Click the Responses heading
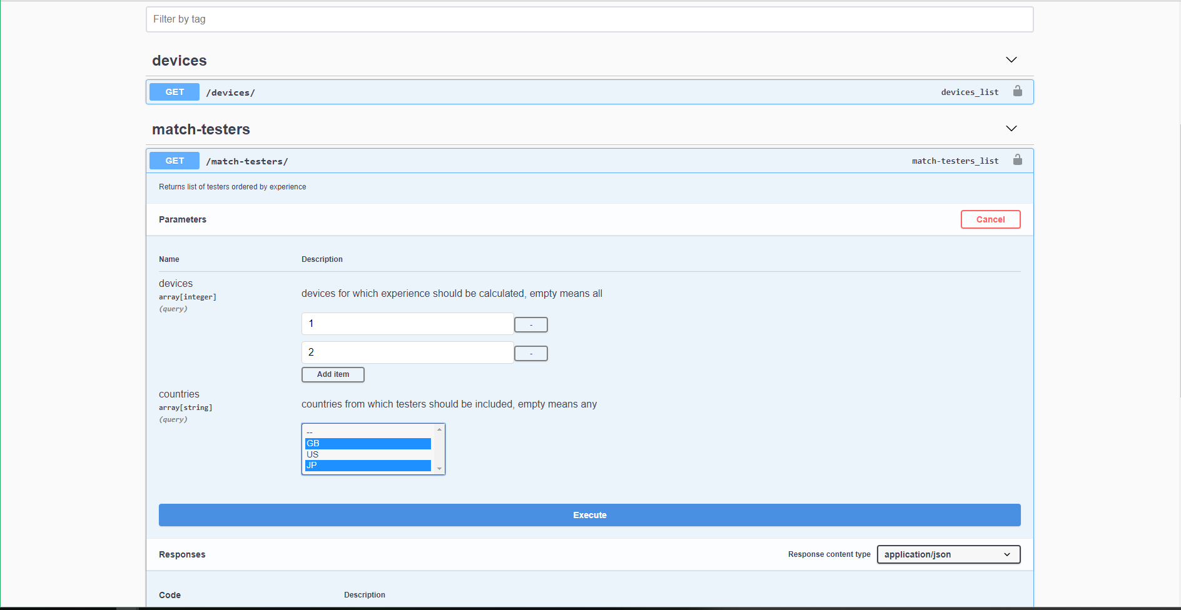The width and height of the screenshot is (1181, 610). (182, 554)
